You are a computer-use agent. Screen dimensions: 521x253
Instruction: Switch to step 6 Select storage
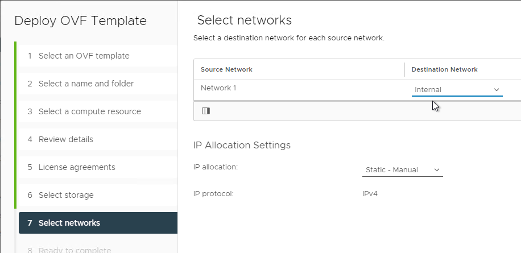[65, 195]
